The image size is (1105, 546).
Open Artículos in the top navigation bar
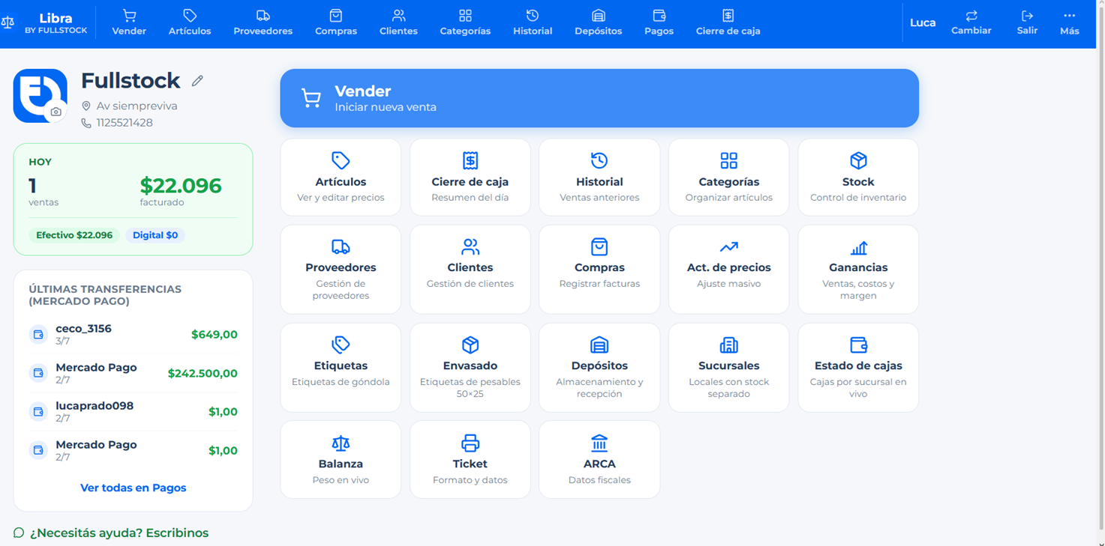[190, 22]
